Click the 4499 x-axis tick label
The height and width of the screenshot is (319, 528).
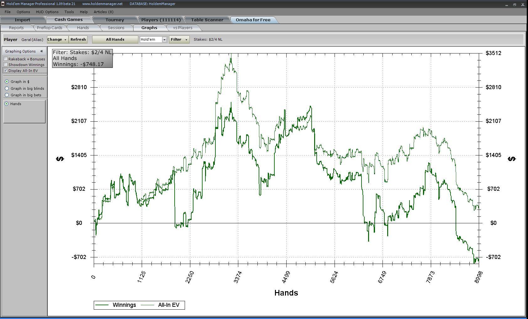[x=286, y=277]
